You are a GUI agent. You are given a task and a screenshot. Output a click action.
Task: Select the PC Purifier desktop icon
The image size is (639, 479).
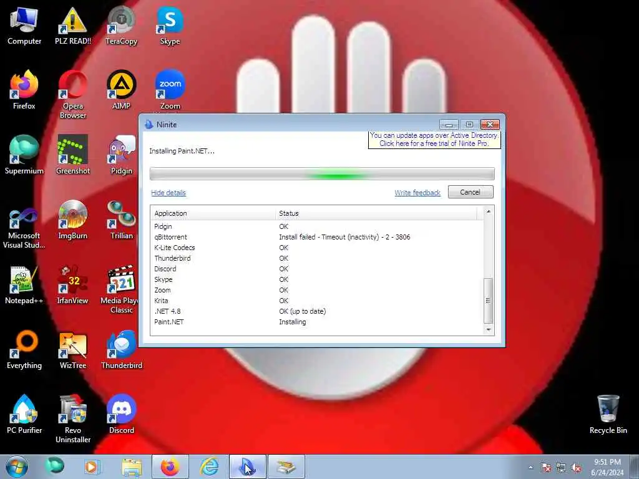(24, 414)
